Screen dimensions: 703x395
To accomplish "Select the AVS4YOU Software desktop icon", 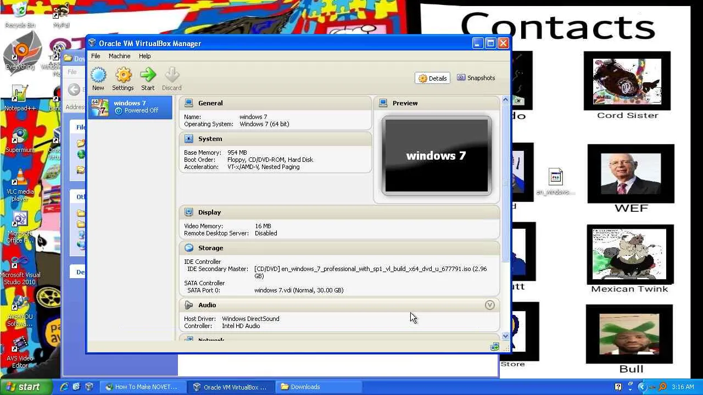I will [x=20, y=312].
